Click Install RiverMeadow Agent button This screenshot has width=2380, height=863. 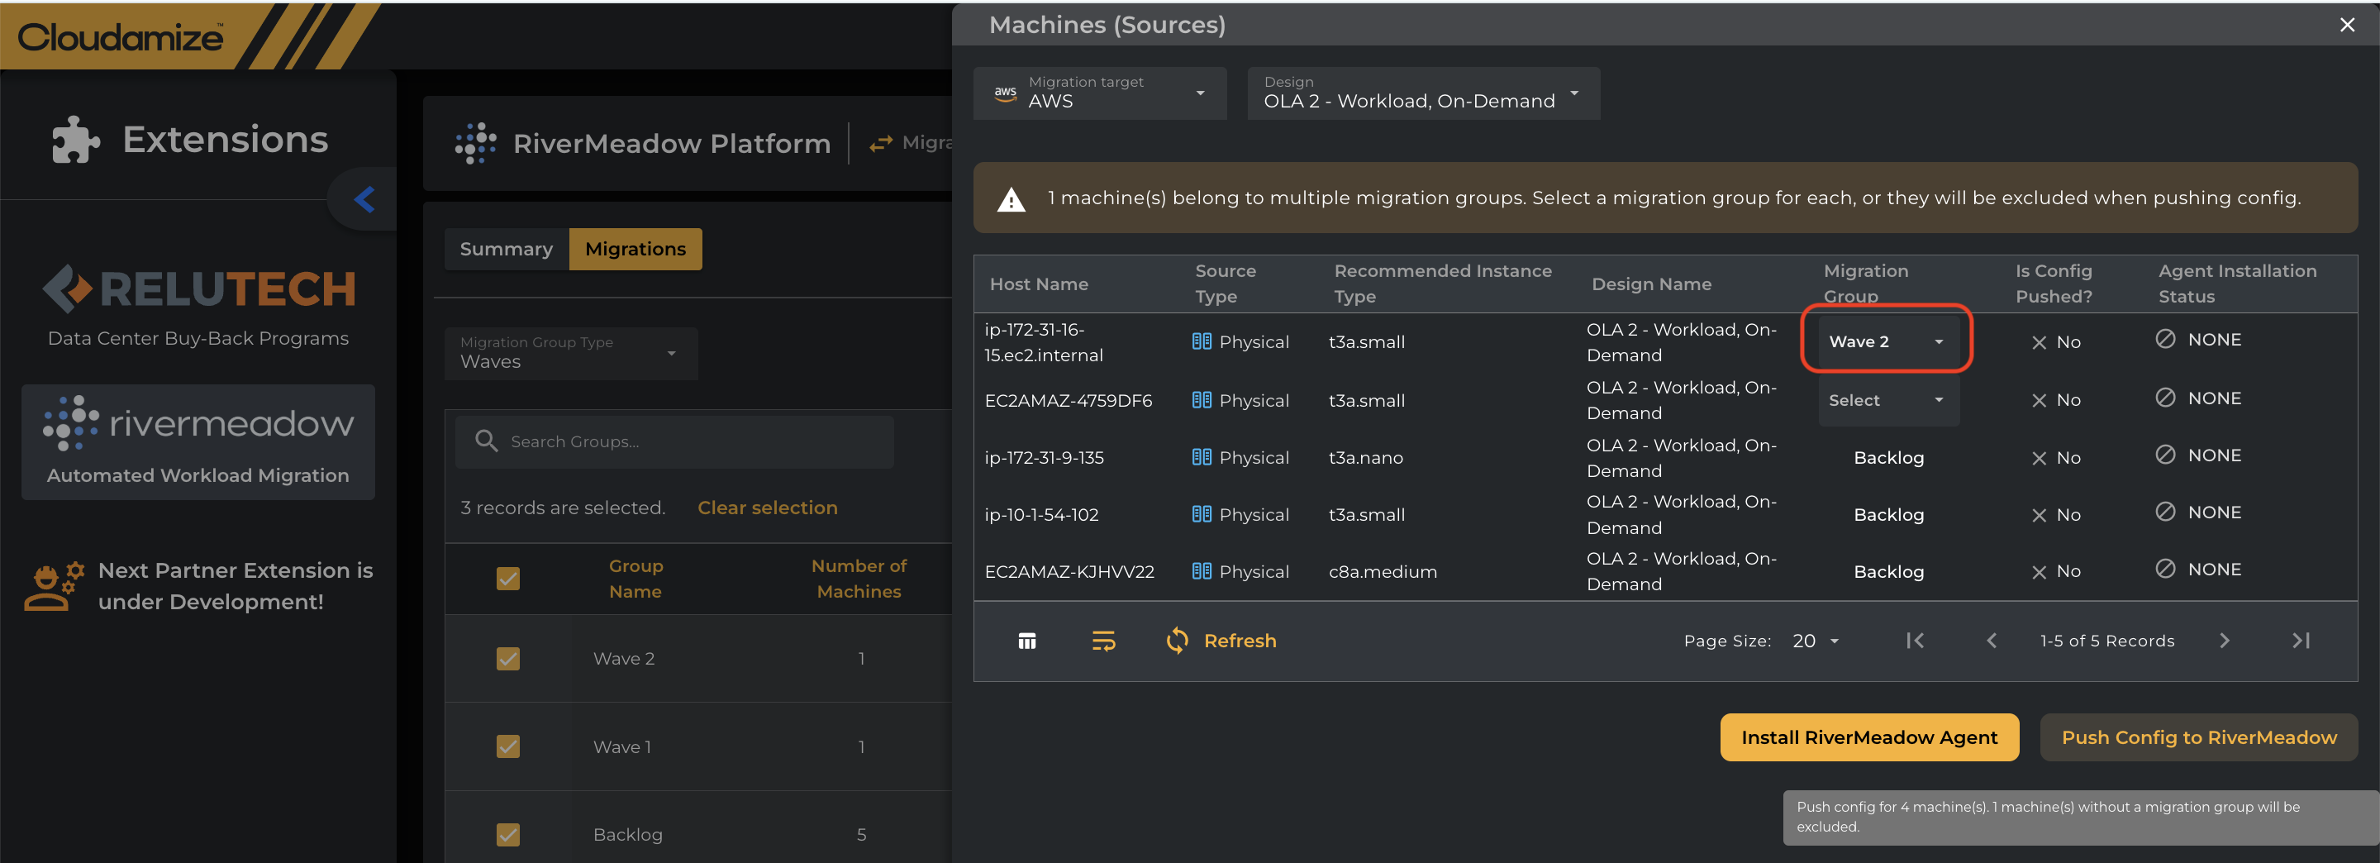1869,737
